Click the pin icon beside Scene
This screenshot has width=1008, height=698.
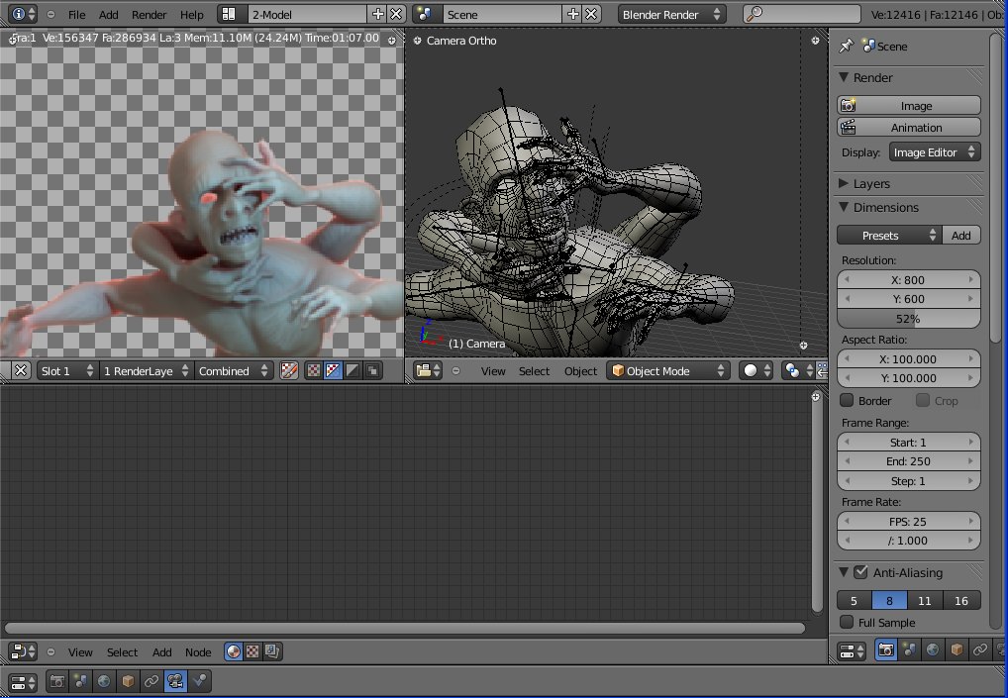pos(847,47)
